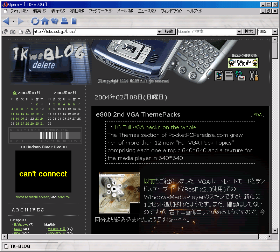Click the 'can't connect' Hudson River Live image
Viewport: 280px width, 252px height.
click(43, 171)
